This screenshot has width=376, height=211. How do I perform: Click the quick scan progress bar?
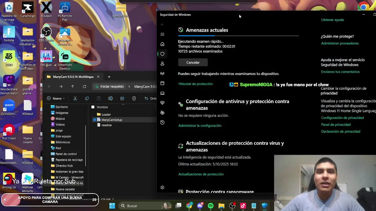tap(239, 36)
